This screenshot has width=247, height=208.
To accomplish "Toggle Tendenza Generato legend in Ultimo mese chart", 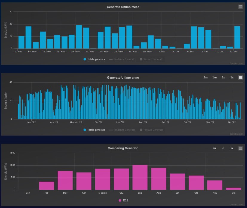I will [x=122, y=59].
